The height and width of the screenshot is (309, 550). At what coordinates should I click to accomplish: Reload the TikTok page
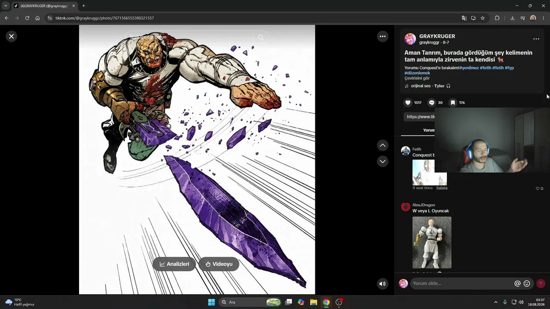pos(27,18)
